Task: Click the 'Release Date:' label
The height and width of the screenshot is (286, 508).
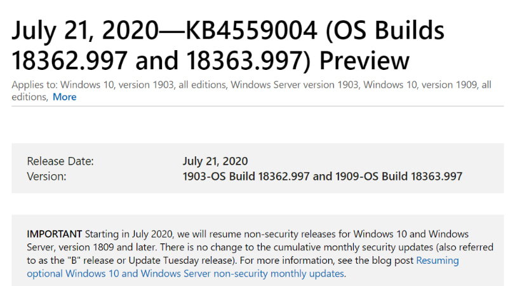Action: (x=60, y=161)
